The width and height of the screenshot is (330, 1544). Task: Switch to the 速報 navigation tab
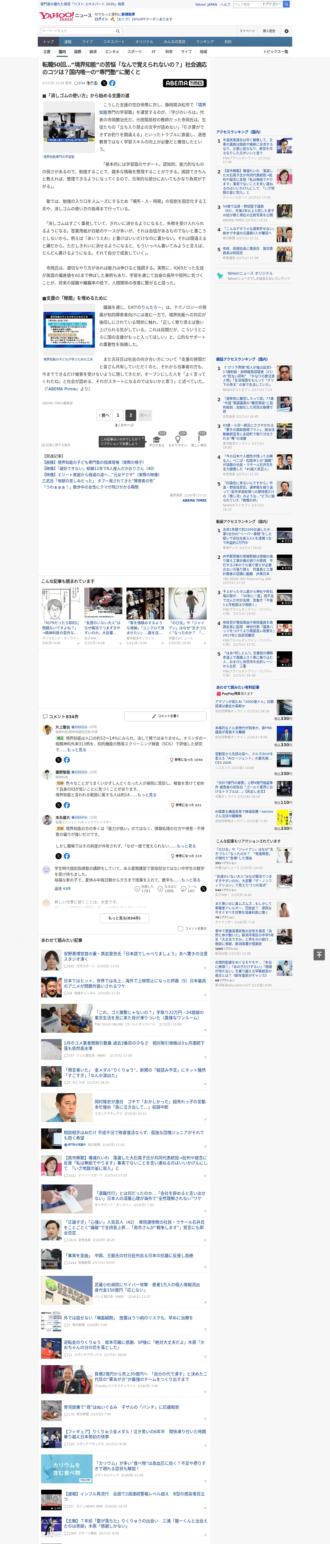click(68, 42)
